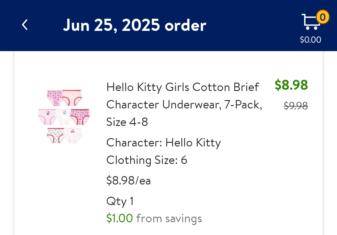Screen dimensions: 337x235
Task: Select the Clothing Size: 6 line
Action: tap(147, 160)
